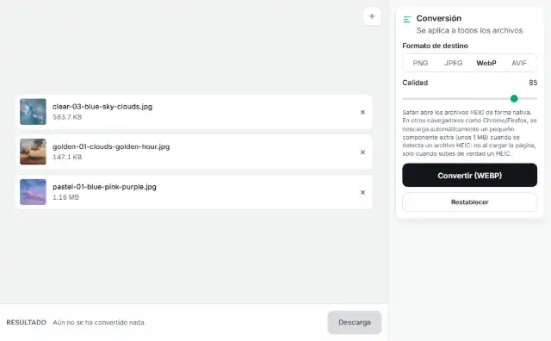Open the golden hour clouds thumbnail
Viewport: 551px width, 341px height.
(x=33, y=152)
